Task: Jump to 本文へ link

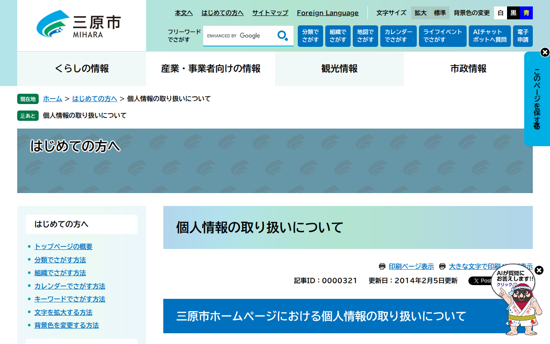Action: (x=184, y=13)
